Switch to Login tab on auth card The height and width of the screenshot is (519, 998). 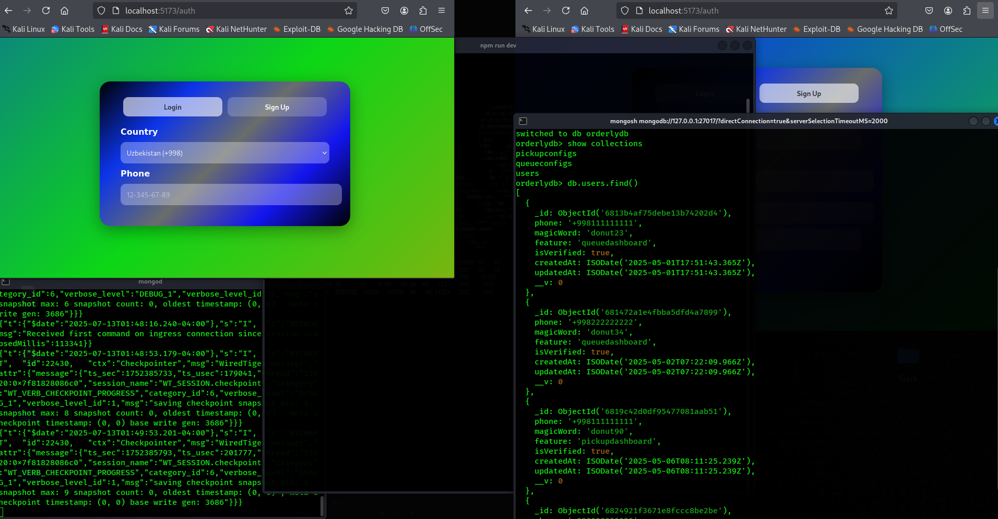173,107
